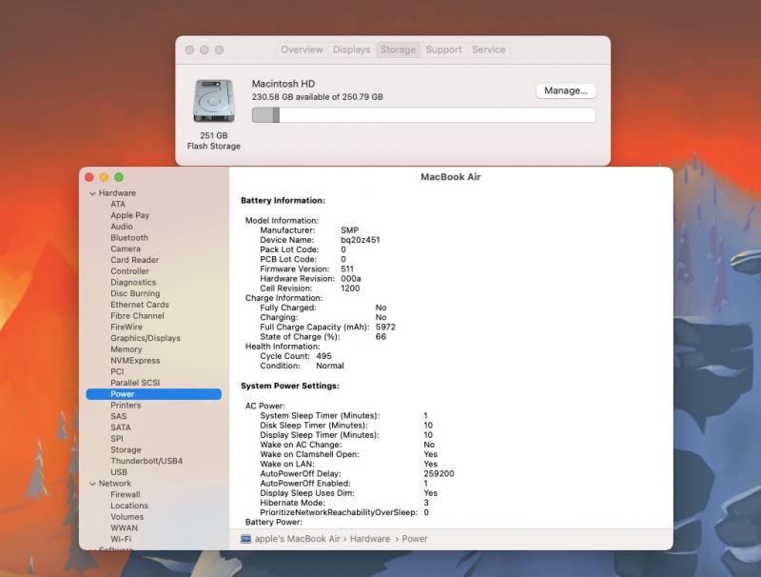Select Printers in the sidebar

(126, 405)
